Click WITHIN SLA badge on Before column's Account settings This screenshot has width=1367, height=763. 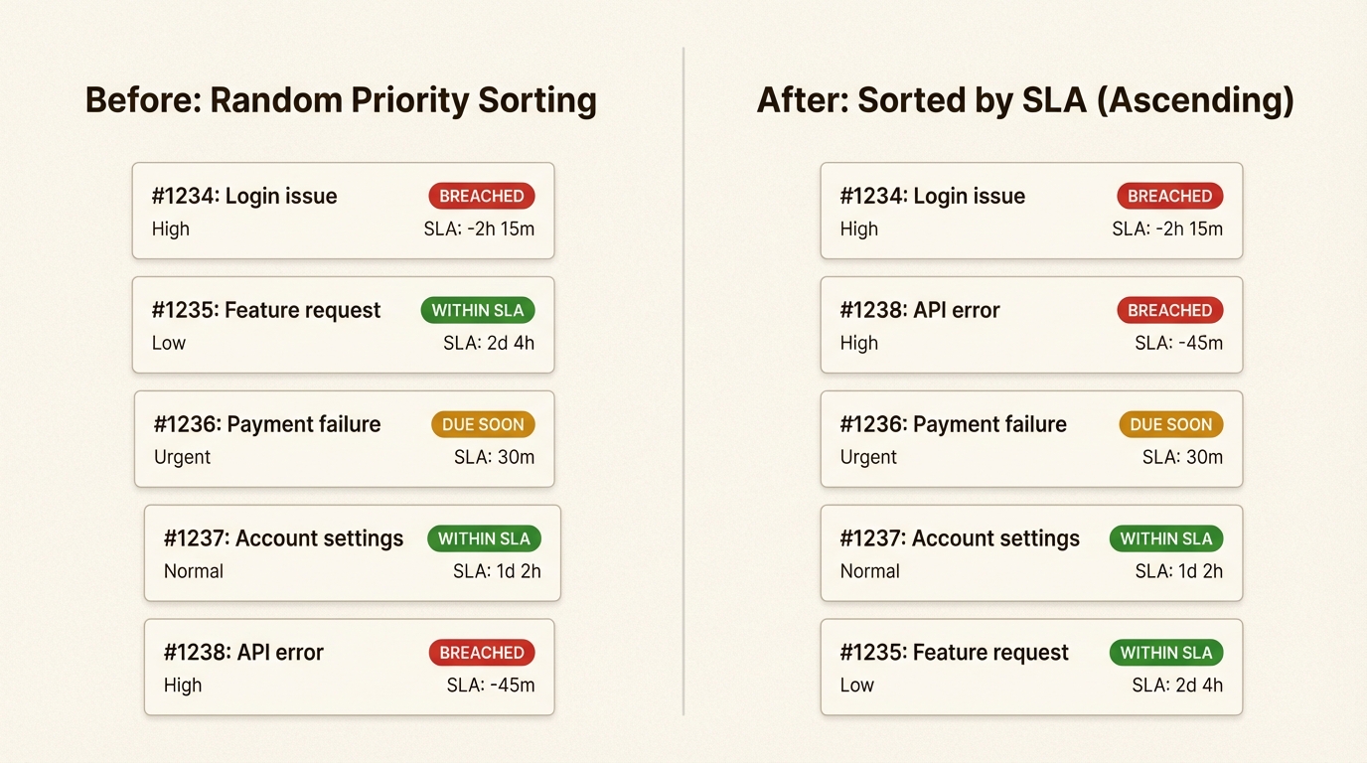(484, 538)
